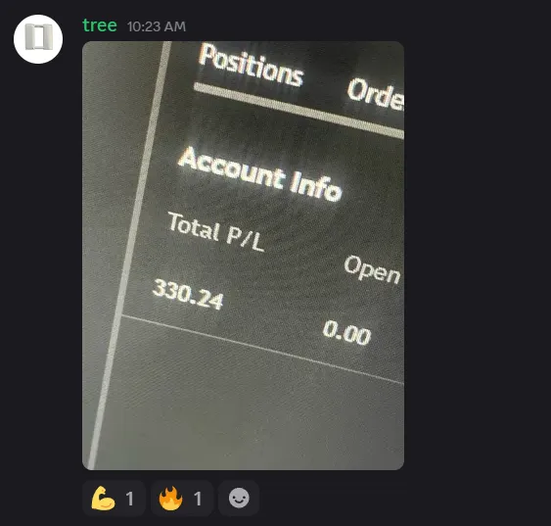Screen dimensions: 551x526
Task: Open the attached photo in full view
Action: [x=243, y=256]
